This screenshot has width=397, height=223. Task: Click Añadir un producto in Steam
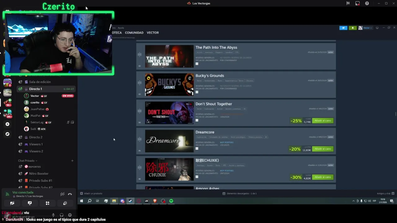click(x=91, y=194)
